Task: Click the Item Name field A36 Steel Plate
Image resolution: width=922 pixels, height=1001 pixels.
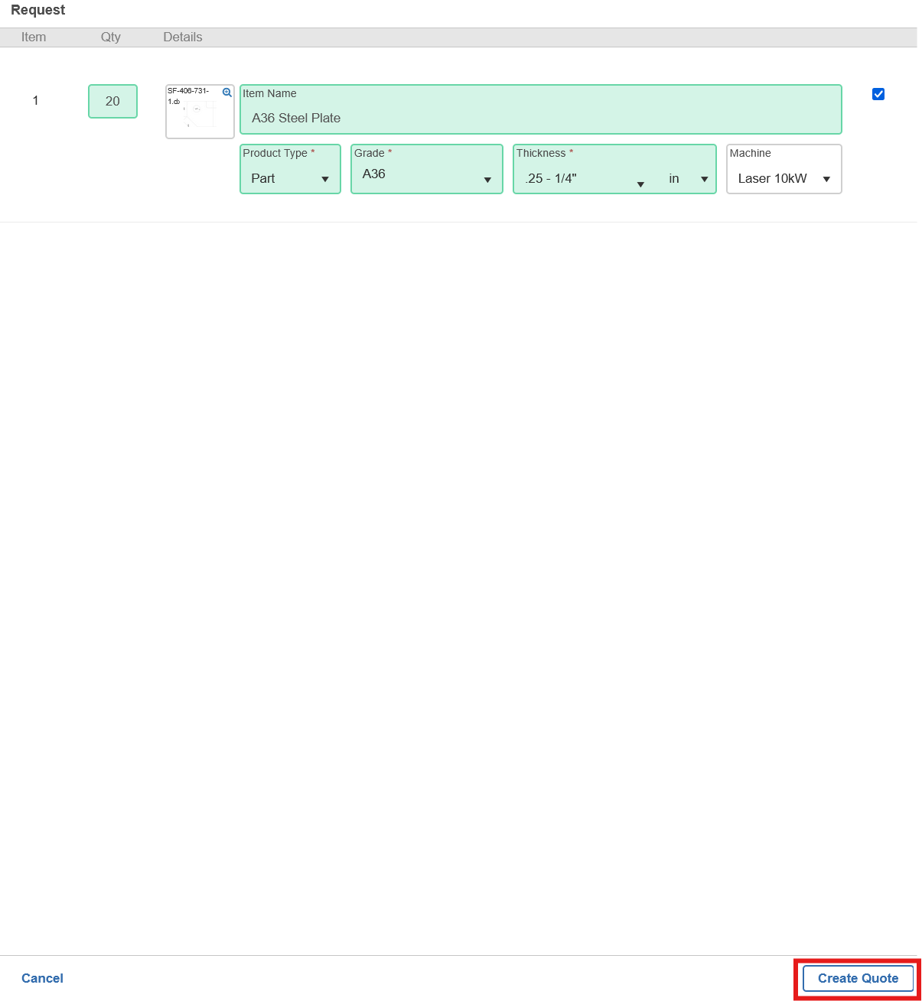Action: (x=540, y=118)
